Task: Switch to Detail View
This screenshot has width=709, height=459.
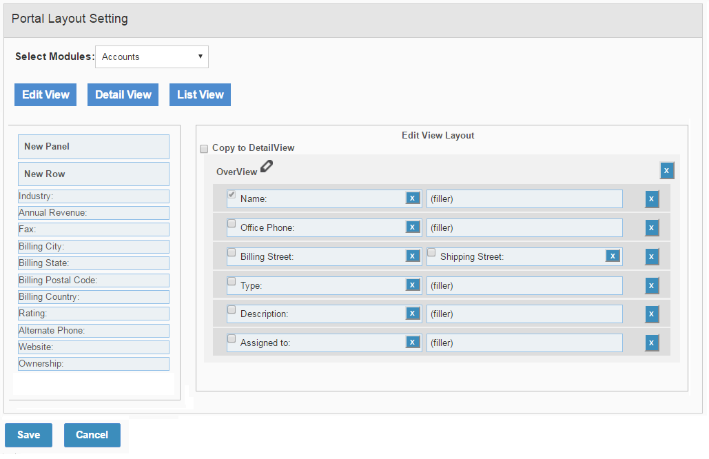Action: pyautogui.click(x=123, y=94)
